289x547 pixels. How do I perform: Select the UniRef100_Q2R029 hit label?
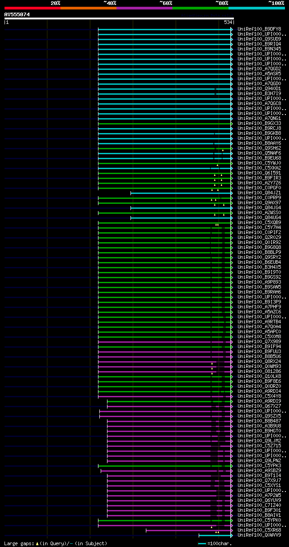[260, 237]
